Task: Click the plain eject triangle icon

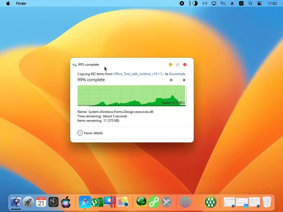Action: [232, 3]
